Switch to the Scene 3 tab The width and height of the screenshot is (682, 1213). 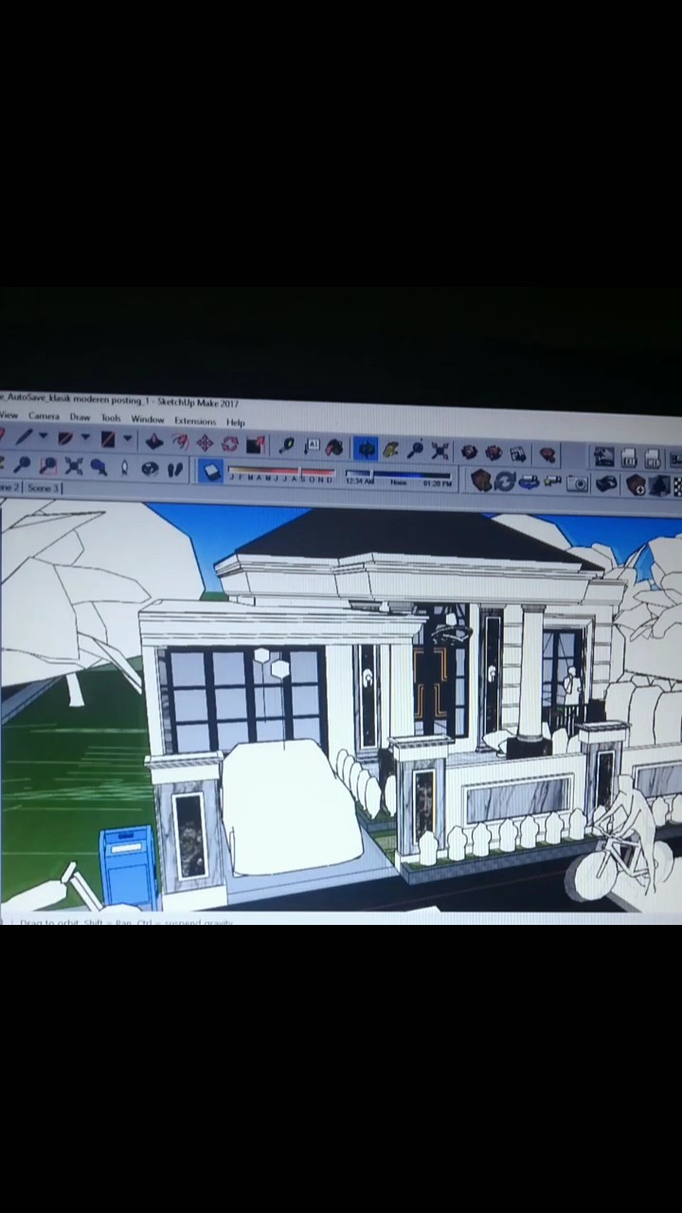click(44, 488)
